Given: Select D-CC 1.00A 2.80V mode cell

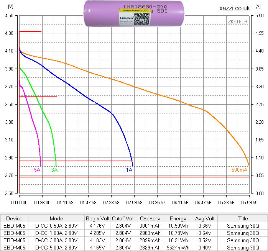Looking at the screenshot, I should point(56,233).
